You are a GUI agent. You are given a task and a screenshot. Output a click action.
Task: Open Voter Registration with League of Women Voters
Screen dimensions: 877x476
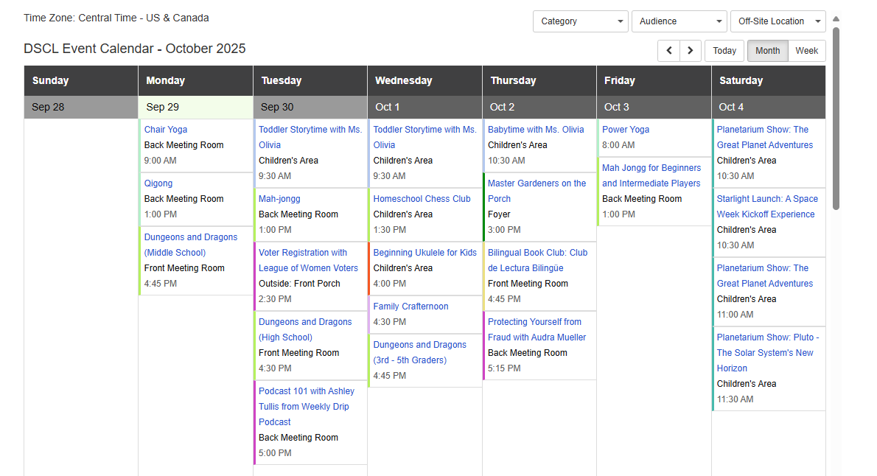point(308,260)
